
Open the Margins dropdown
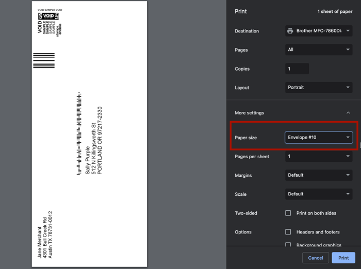(x=319, y=175)
